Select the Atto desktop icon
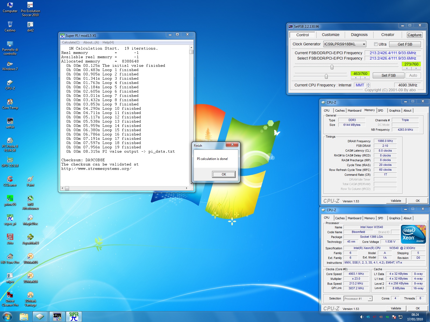The image size is (430, 322). click(x=10, y=239)
